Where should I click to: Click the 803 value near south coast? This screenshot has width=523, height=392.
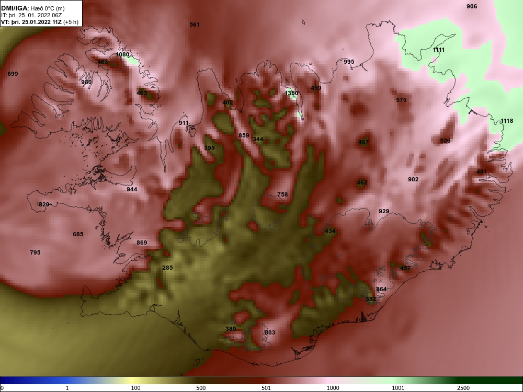click(x=270, y=333)
